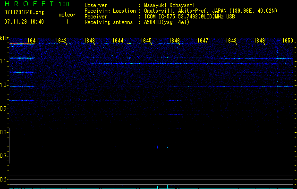297x189 pixels.
Task: Click the HROFFT title text
Action: [28, 4]
